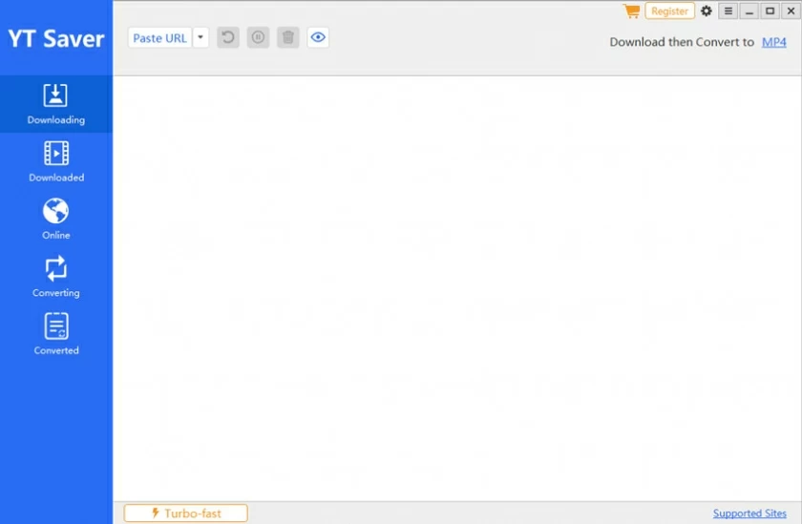Click the YT Saver logo
This screenshot has height=524, width=802.
(x=55, y=39)
